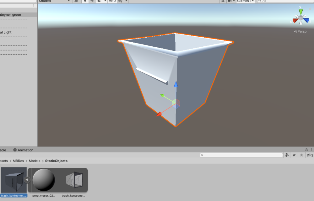Switch to the Console tab
This screenshot has height=201, width=314.
pos(3,150)
